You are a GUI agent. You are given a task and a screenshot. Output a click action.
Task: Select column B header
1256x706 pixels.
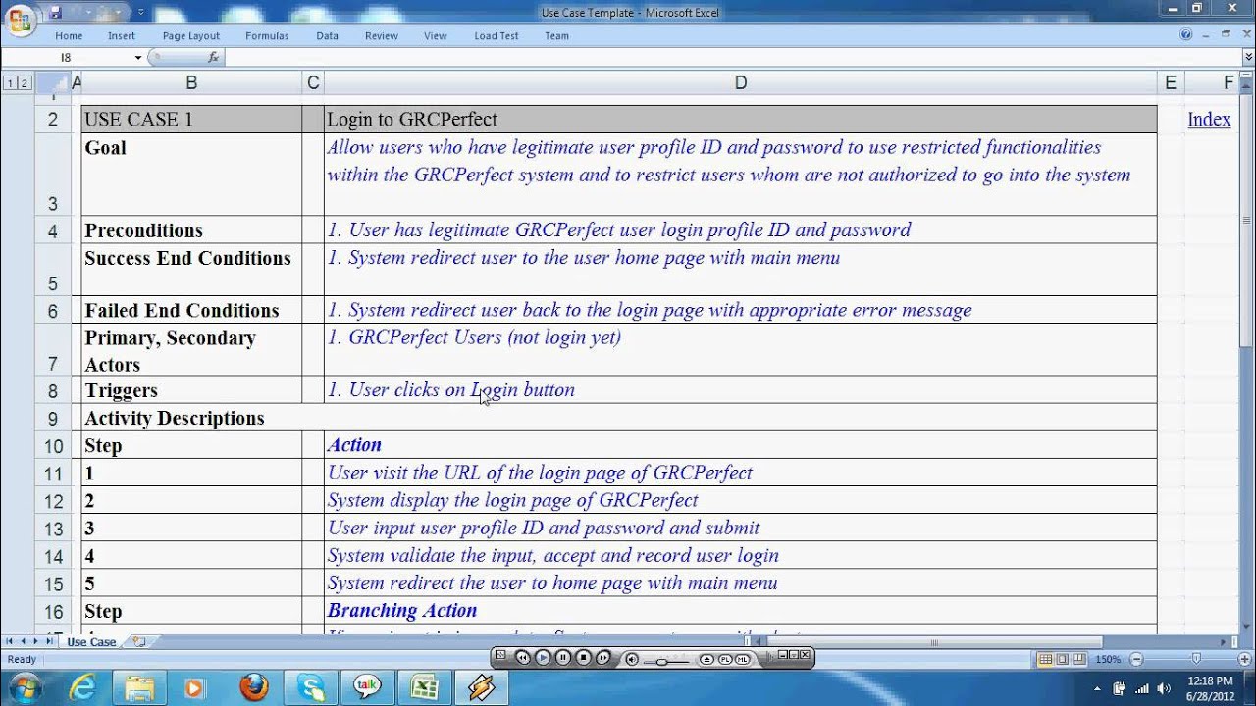pyautogui.click(x=191, y=83)
